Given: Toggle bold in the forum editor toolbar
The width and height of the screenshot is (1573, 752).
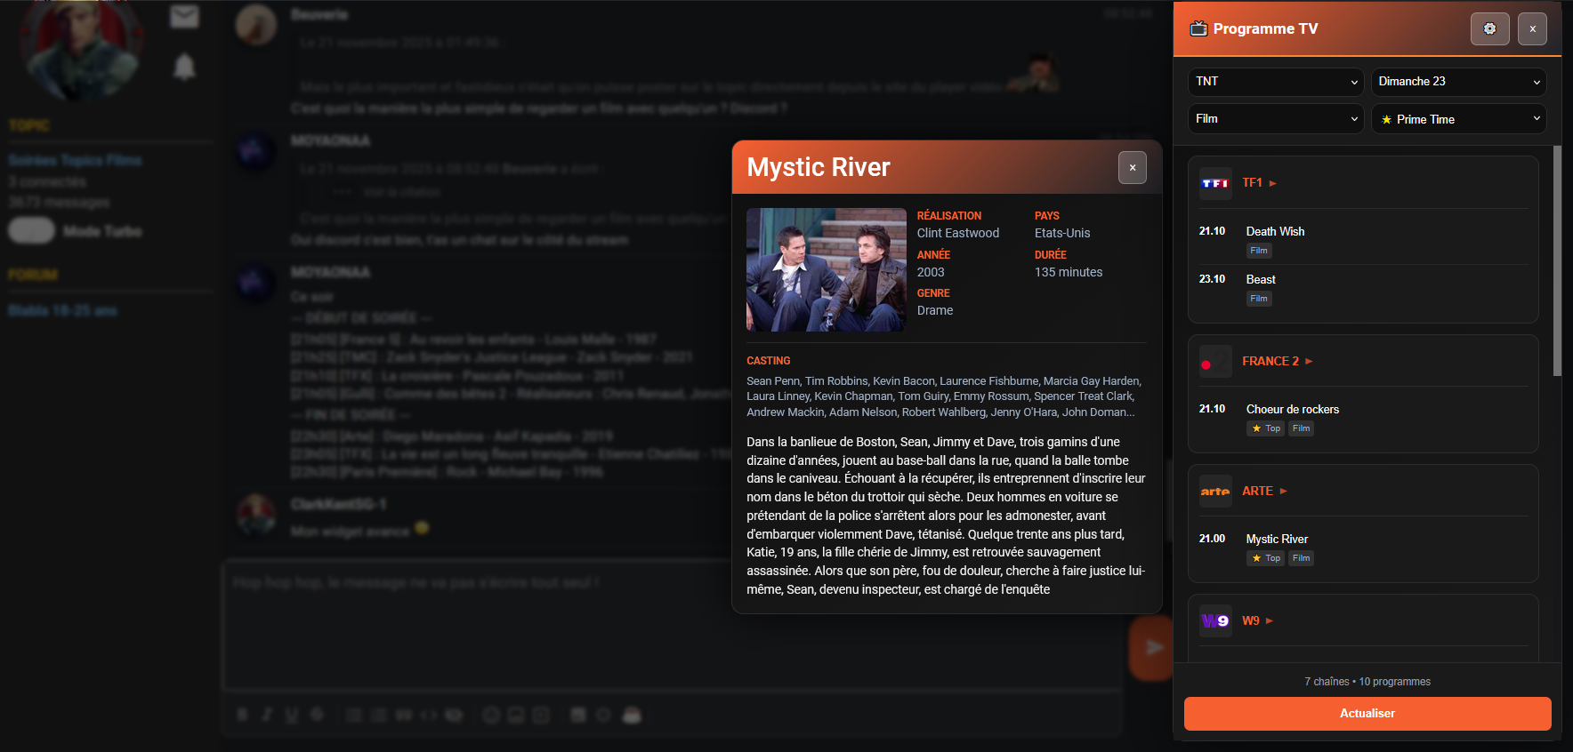Looking at the screenshot, I should (242, 715).
